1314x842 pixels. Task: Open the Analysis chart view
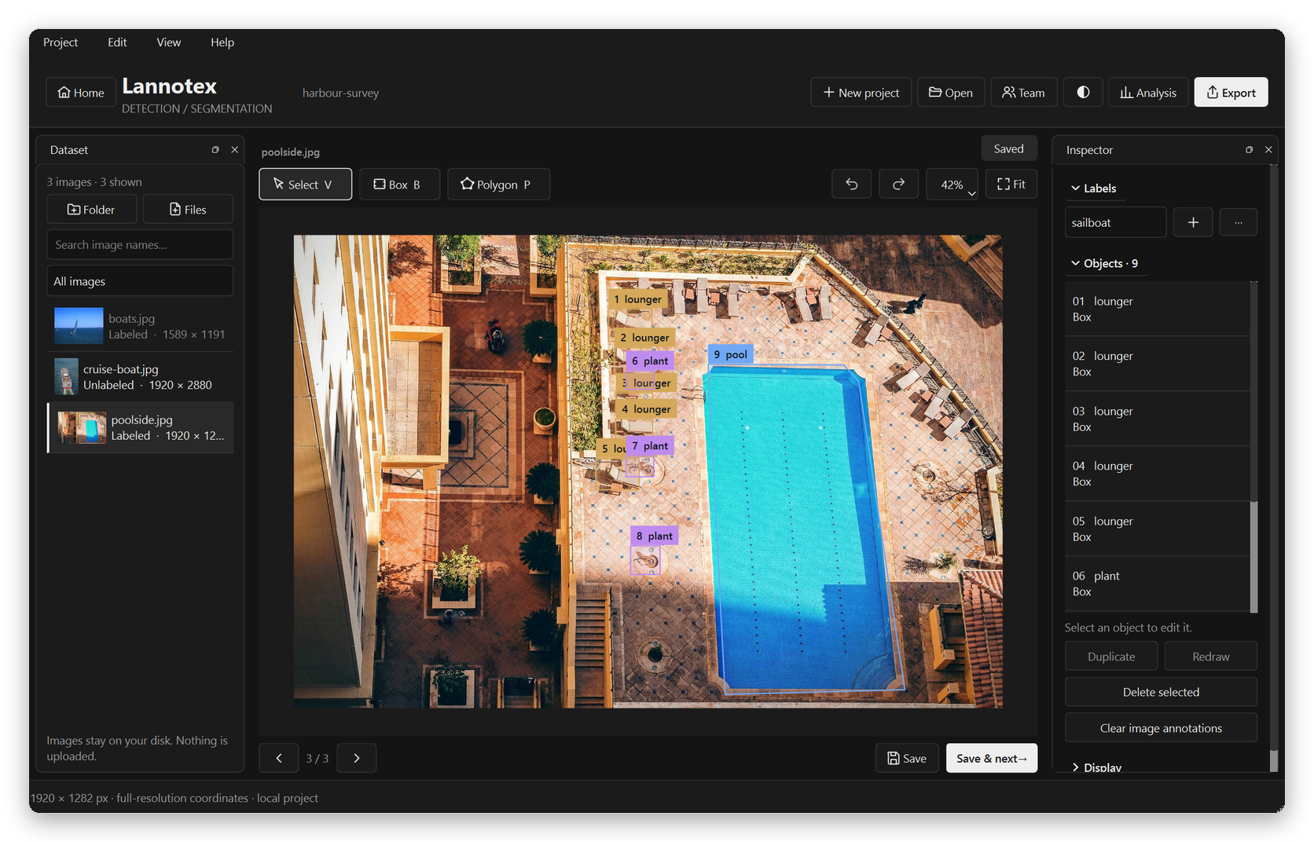[1148, 93]
